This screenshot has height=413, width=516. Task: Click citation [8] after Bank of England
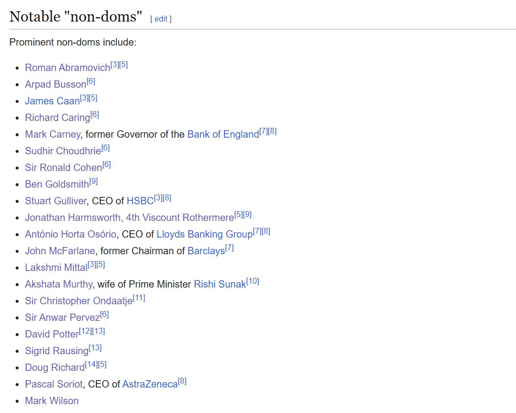[272, 131]
